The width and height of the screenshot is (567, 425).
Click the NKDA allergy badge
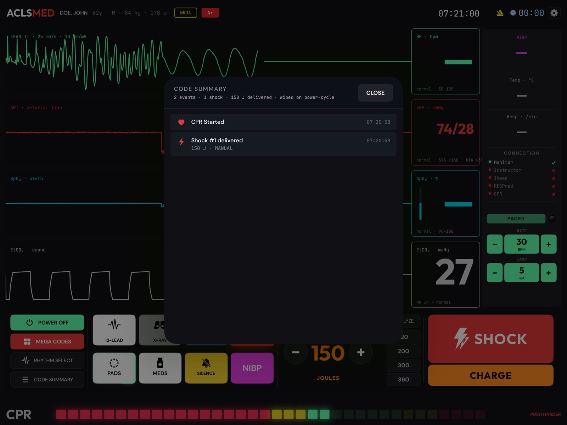(186, 13)
